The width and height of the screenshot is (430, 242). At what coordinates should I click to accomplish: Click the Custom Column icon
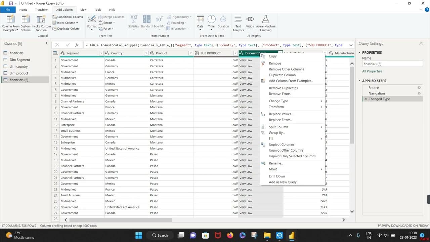[26, 19]
